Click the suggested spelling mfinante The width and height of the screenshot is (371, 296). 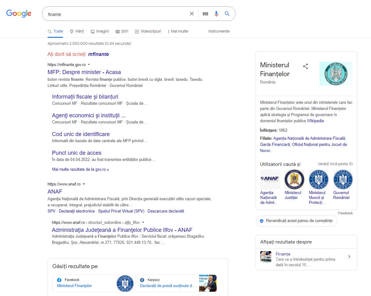tap(99, 54)
